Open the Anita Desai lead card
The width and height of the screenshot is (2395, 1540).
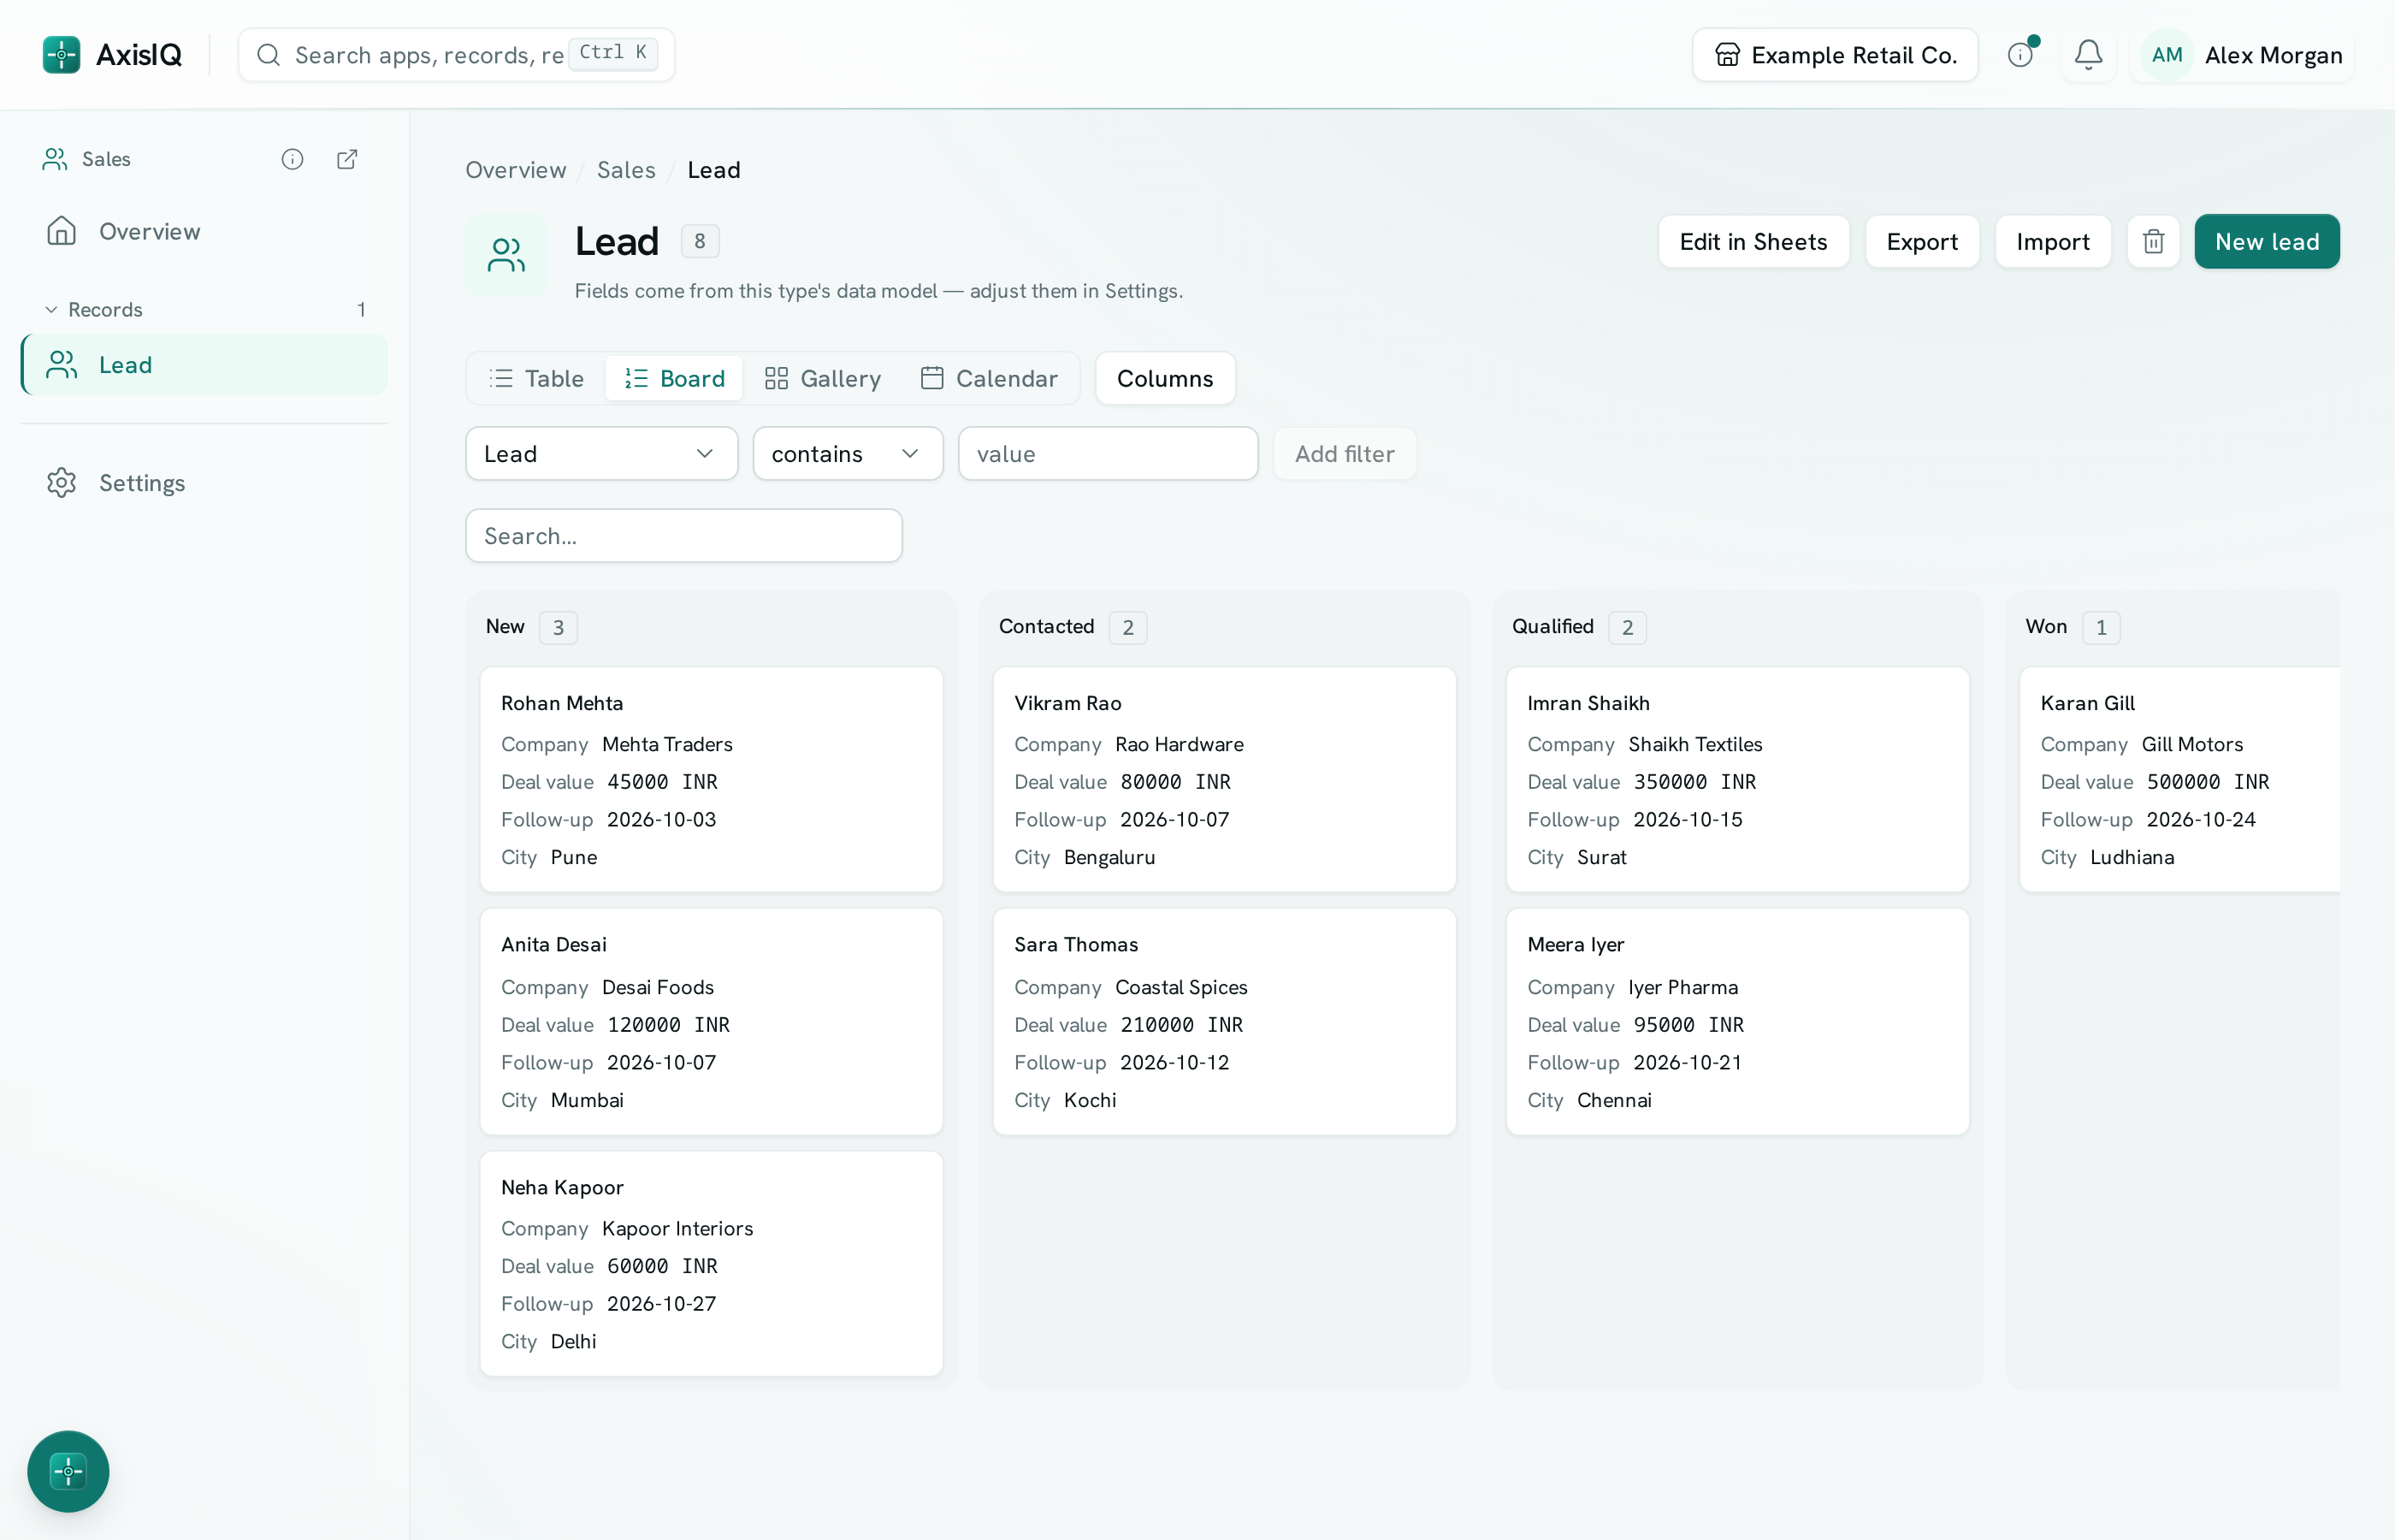(x=711, y=1021)
